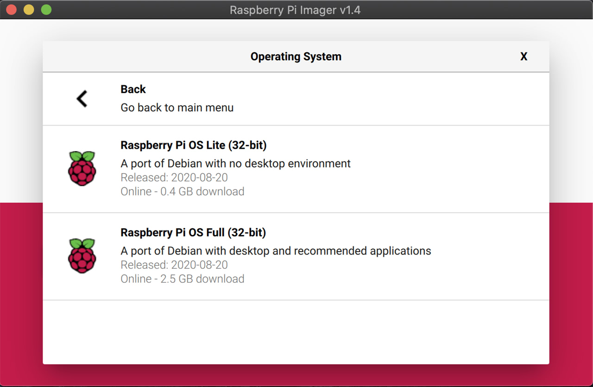The width and height of the screenshot is (593, 387).
Task: Click the red macOS close window button
Action: pos(12,10)
